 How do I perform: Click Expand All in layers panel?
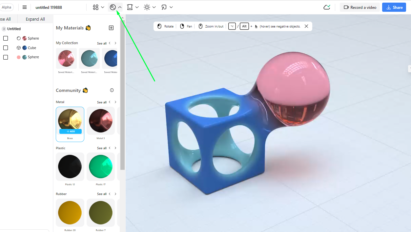coord(35,19)
